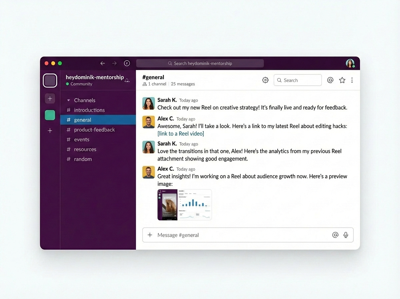This screenshot has height=299, width=400.
Task: Click your profile avatar in the top-right corner
Action: pyautogui.click(x=350, y=63)
